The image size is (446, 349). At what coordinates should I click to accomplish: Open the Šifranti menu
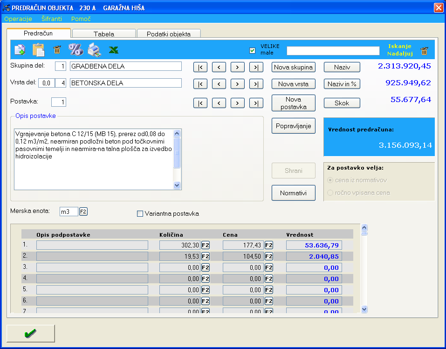pos(51,19)
